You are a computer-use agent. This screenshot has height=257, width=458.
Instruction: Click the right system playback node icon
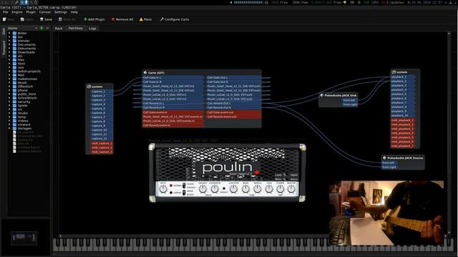coord(394,72)
